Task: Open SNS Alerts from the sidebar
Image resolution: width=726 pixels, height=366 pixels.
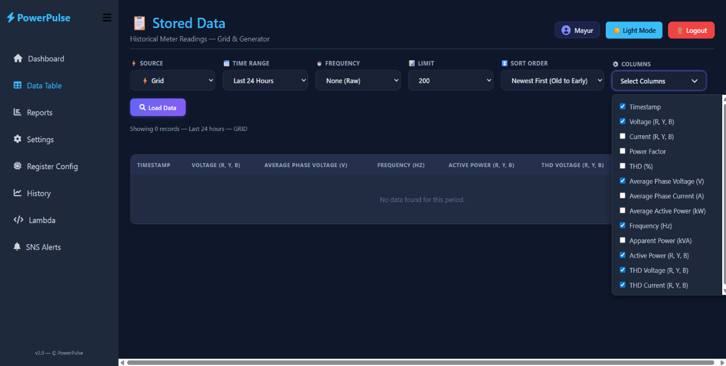Action: [x=59, y=247]
